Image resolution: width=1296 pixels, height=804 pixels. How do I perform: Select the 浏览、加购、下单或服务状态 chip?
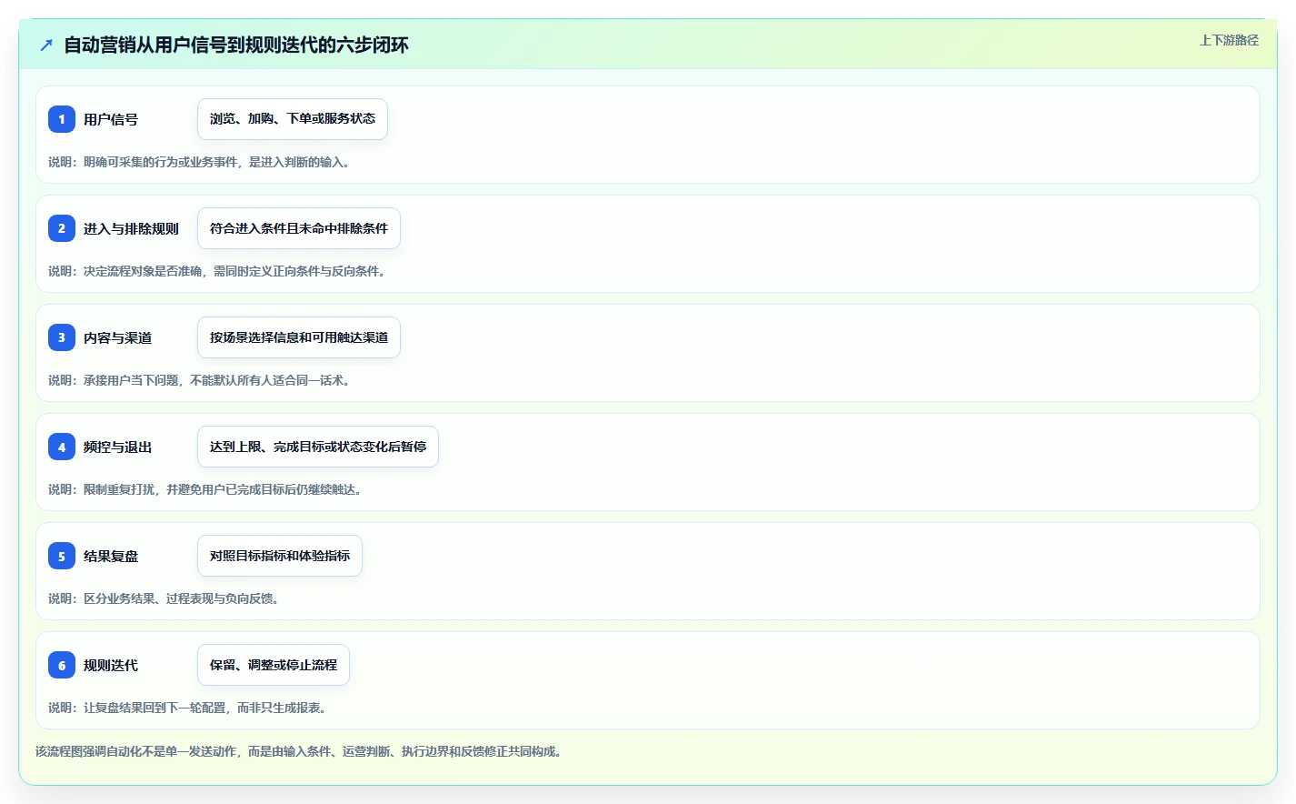pyautogui.click(x=293, y=119)
